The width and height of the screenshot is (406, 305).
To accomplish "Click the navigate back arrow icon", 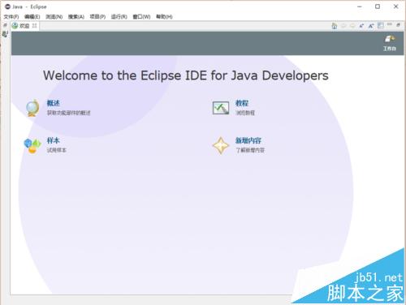I will [343, 26].
